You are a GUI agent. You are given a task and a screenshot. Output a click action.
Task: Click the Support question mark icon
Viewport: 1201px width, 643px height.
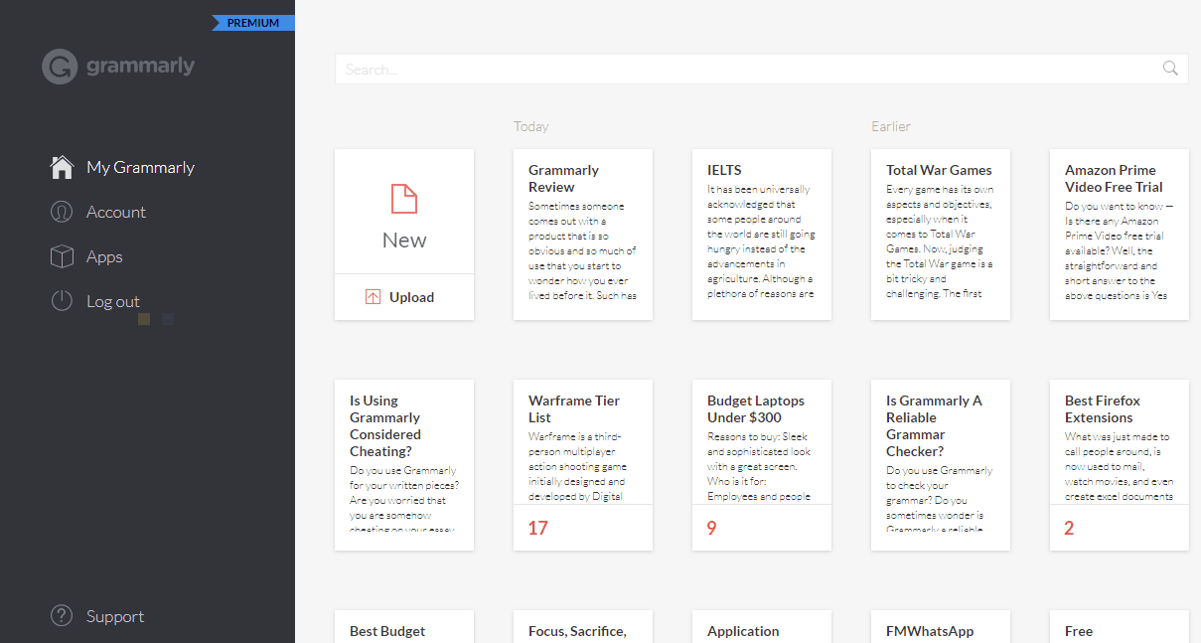tap(62, 616)
